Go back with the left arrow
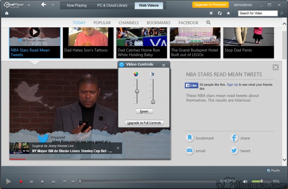This screenshot has width=288, height=189. 44,4
